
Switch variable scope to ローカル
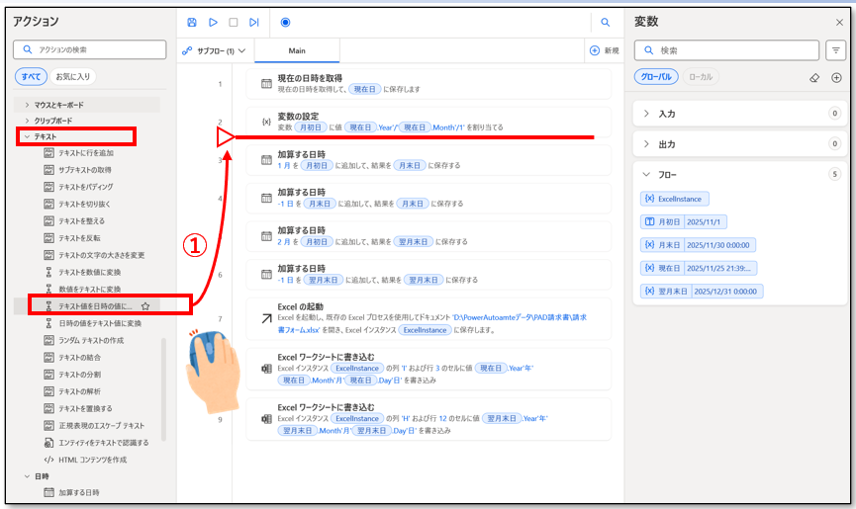click(x=701, y=77)
